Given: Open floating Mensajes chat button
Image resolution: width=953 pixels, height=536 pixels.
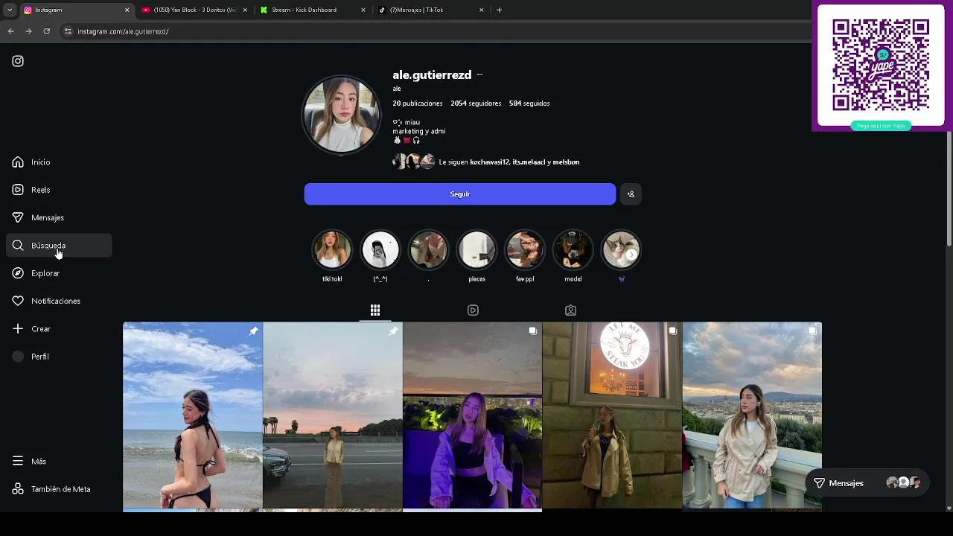Looking at the screenshot, I should (867, 483).
